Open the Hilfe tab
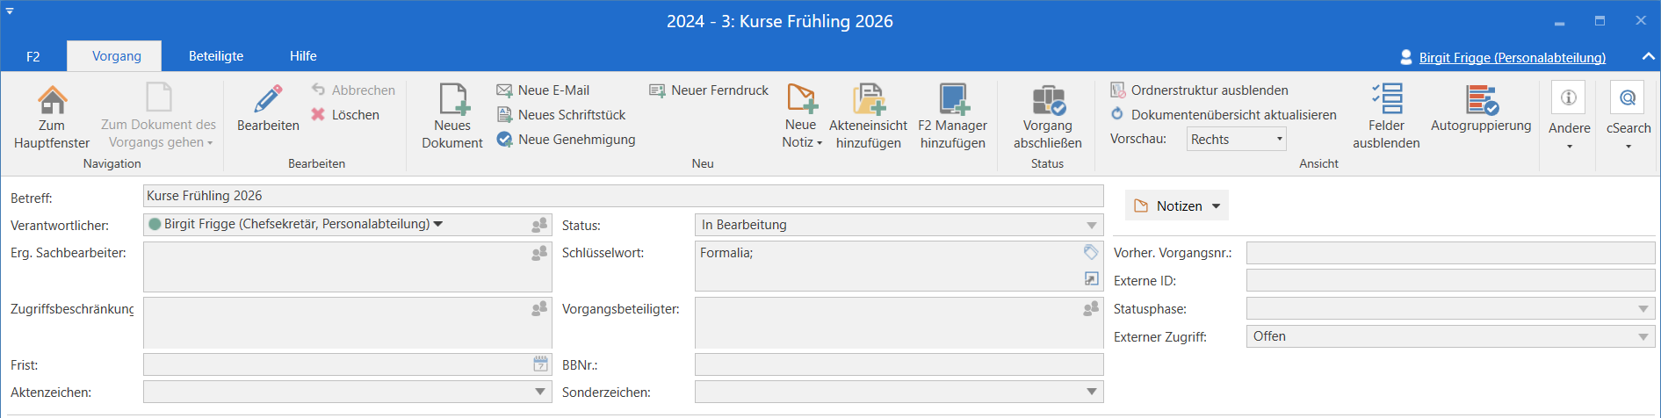Screen dimensions: 1661x418 click(x=303, y=56)
